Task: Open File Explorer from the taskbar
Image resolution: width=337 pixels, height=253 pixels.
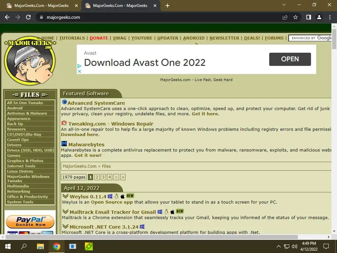Action: 40,246
